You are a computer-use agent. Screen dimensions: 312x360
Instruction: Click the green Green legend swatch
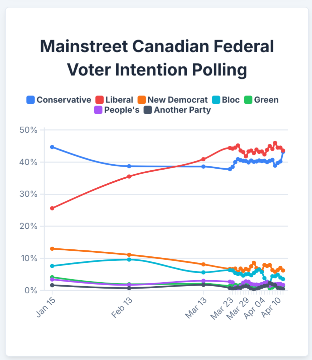pos(248,100)
